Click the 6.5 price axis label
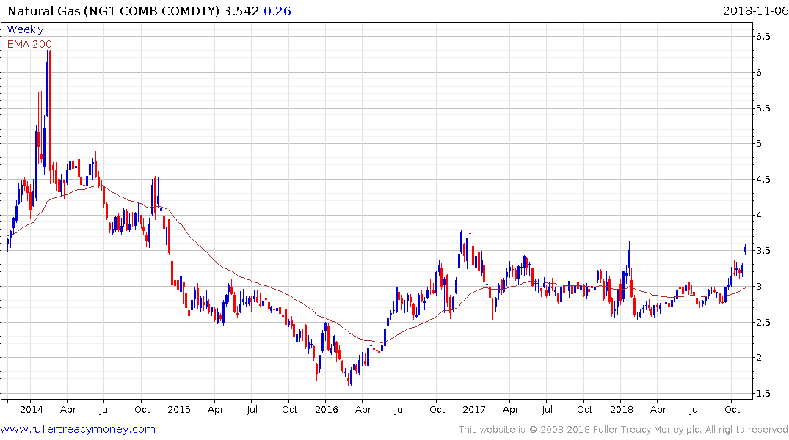The image size is (789, 440). coord(763,37)
